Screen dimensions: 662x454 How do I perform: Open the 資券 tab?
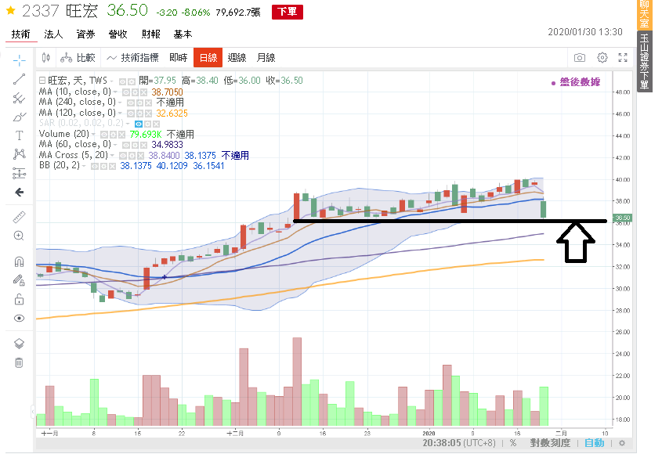(85, 34)
